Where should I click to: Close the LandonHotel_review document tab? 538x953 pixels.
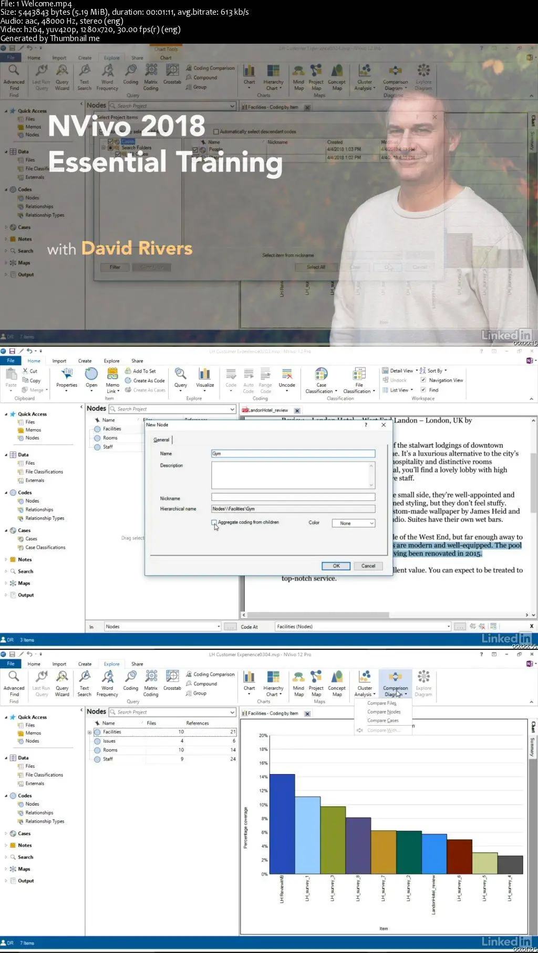[297, 410]
